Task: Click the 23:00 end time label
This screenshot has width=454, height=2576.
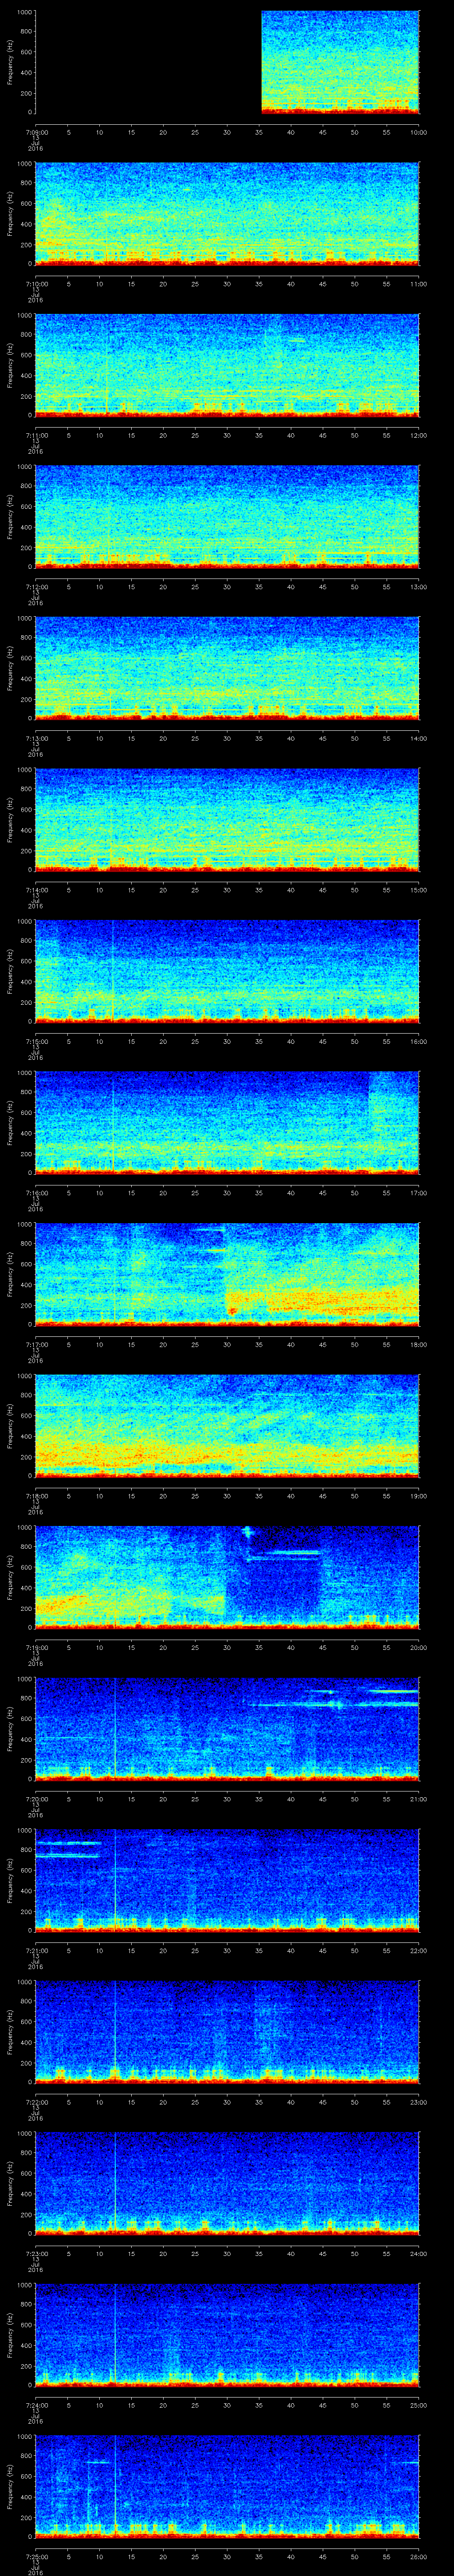Action: pos(419,2102)
